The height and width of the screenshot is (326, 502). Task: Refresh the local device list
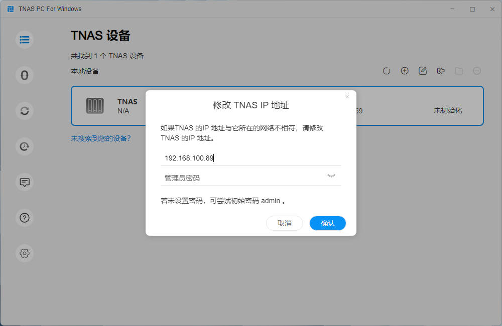(387, 71)
